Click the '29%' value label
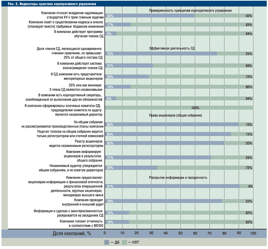268x249 pixels. coord(249,158)
